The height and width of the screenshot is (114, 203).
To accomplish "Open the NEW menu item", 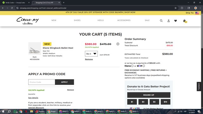I will (x=54, y=20).
